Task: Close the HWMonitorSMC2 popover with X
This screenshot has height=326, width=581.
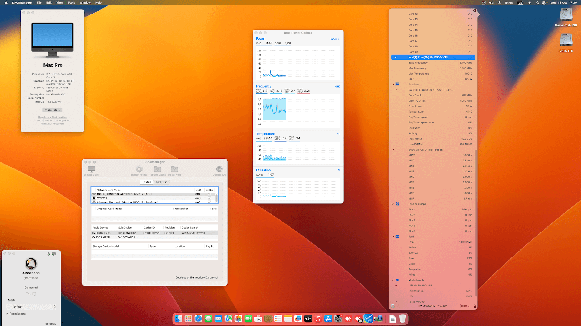Action: point(475,11)
